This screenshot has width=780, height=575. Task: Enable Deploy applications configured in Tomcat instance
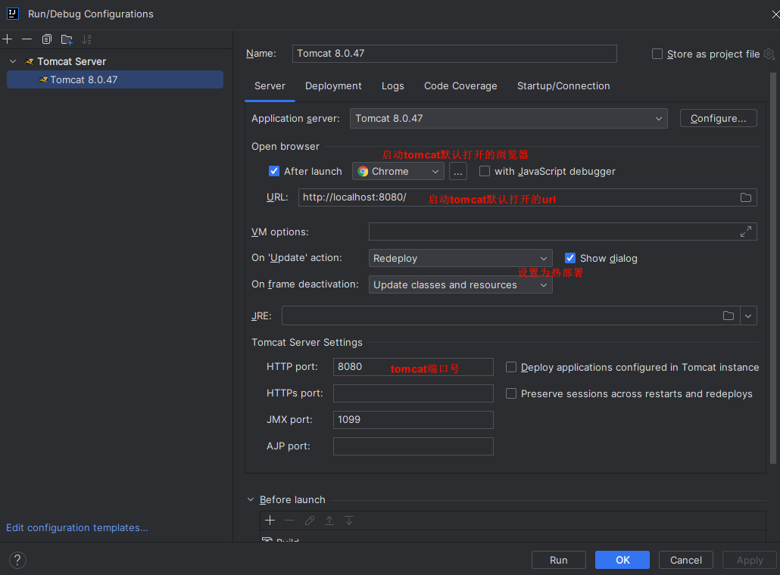tap(511, 367)
